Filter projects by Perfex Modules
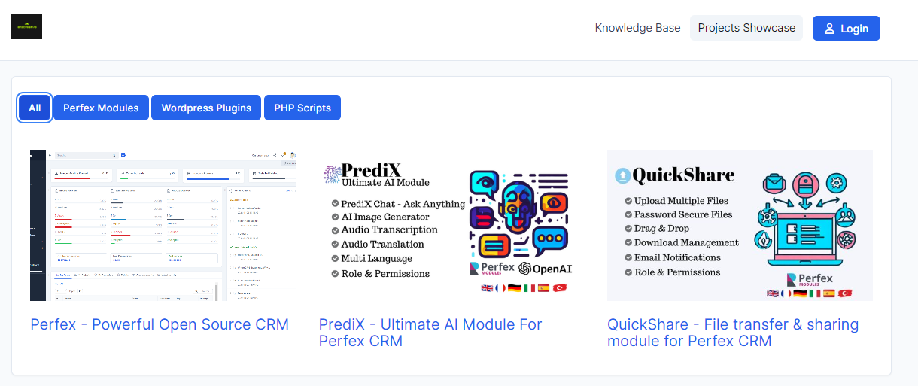 tap(101, 108)
